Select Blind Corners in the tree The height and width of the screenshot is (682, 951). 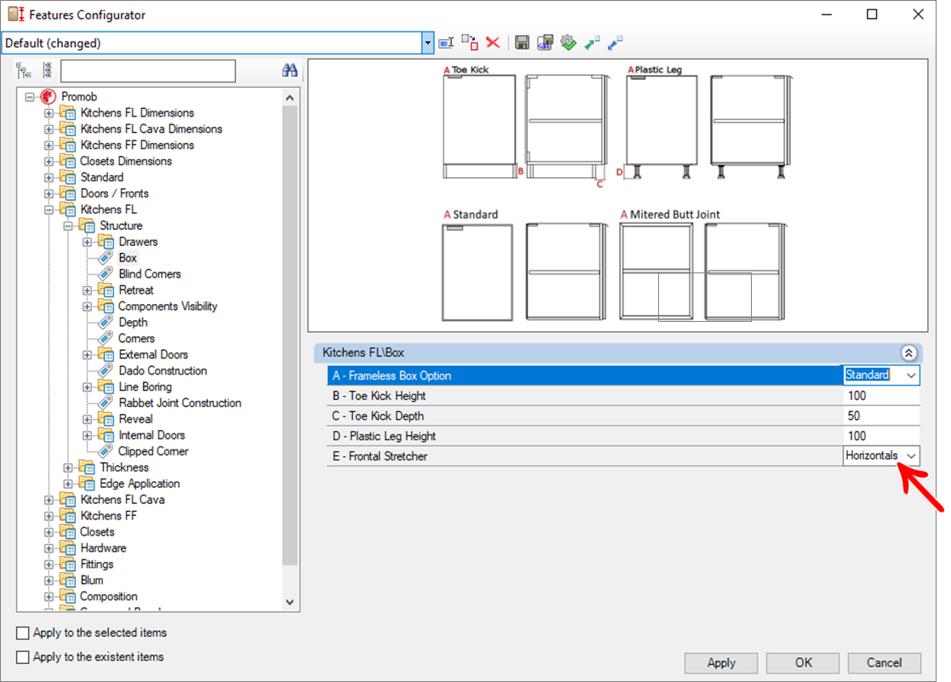tap(149, 274)
